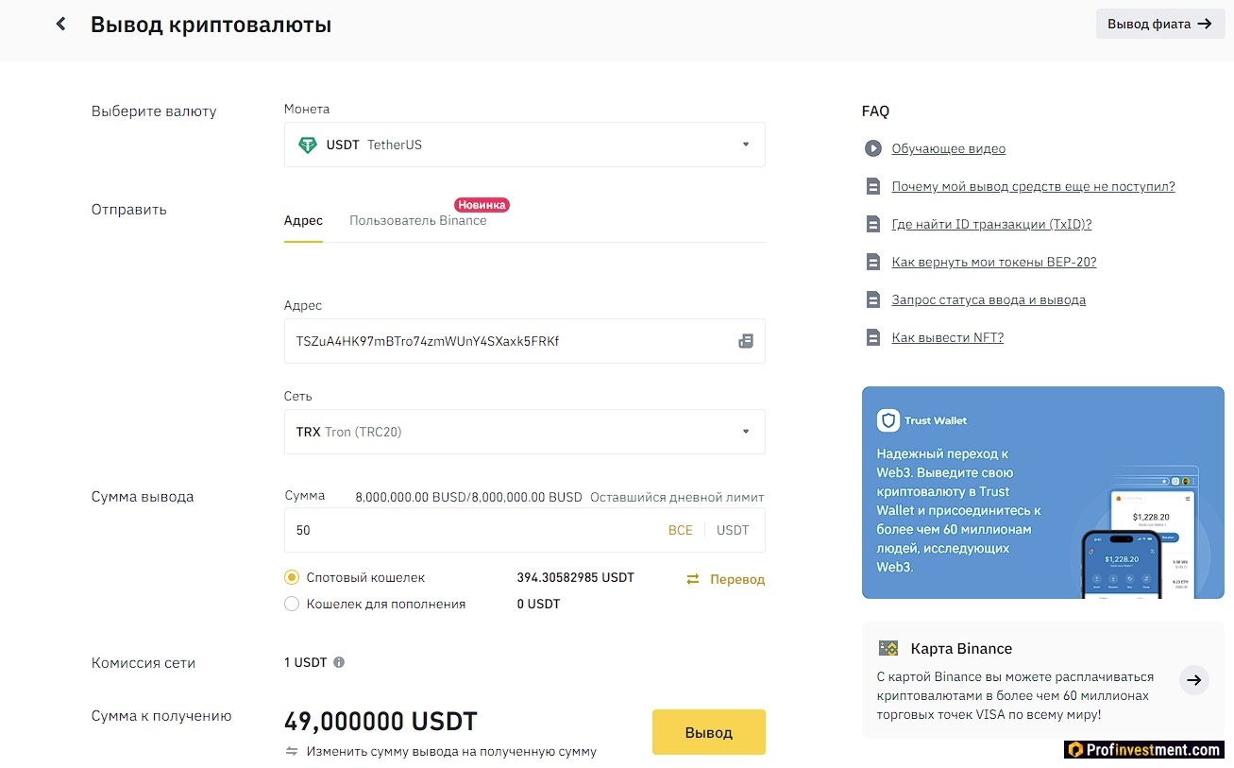Open Запрос статуса ввода и вывода link
Viewport: 1234px width, 768px height.
(989, 299)
